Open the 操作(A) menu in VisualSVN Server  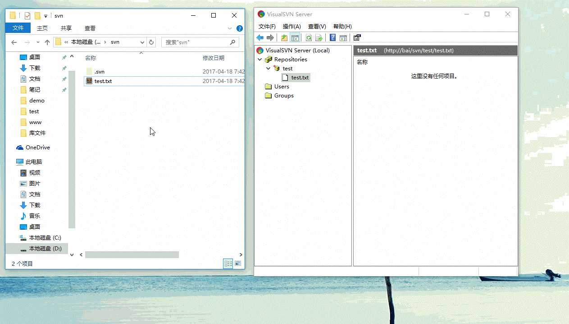(291, 27)
